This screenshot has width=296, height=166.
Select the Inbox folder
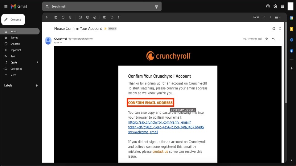pyautogui.click(x=20, y=31)
